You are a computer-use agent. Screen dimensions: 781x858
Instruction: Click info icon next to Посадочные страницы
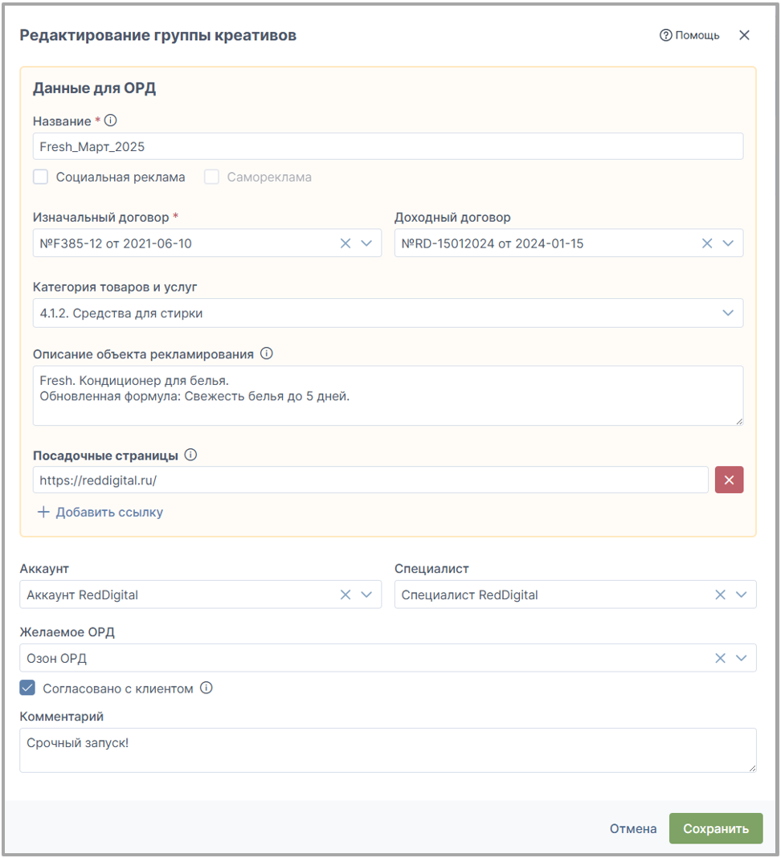[190, 455]
